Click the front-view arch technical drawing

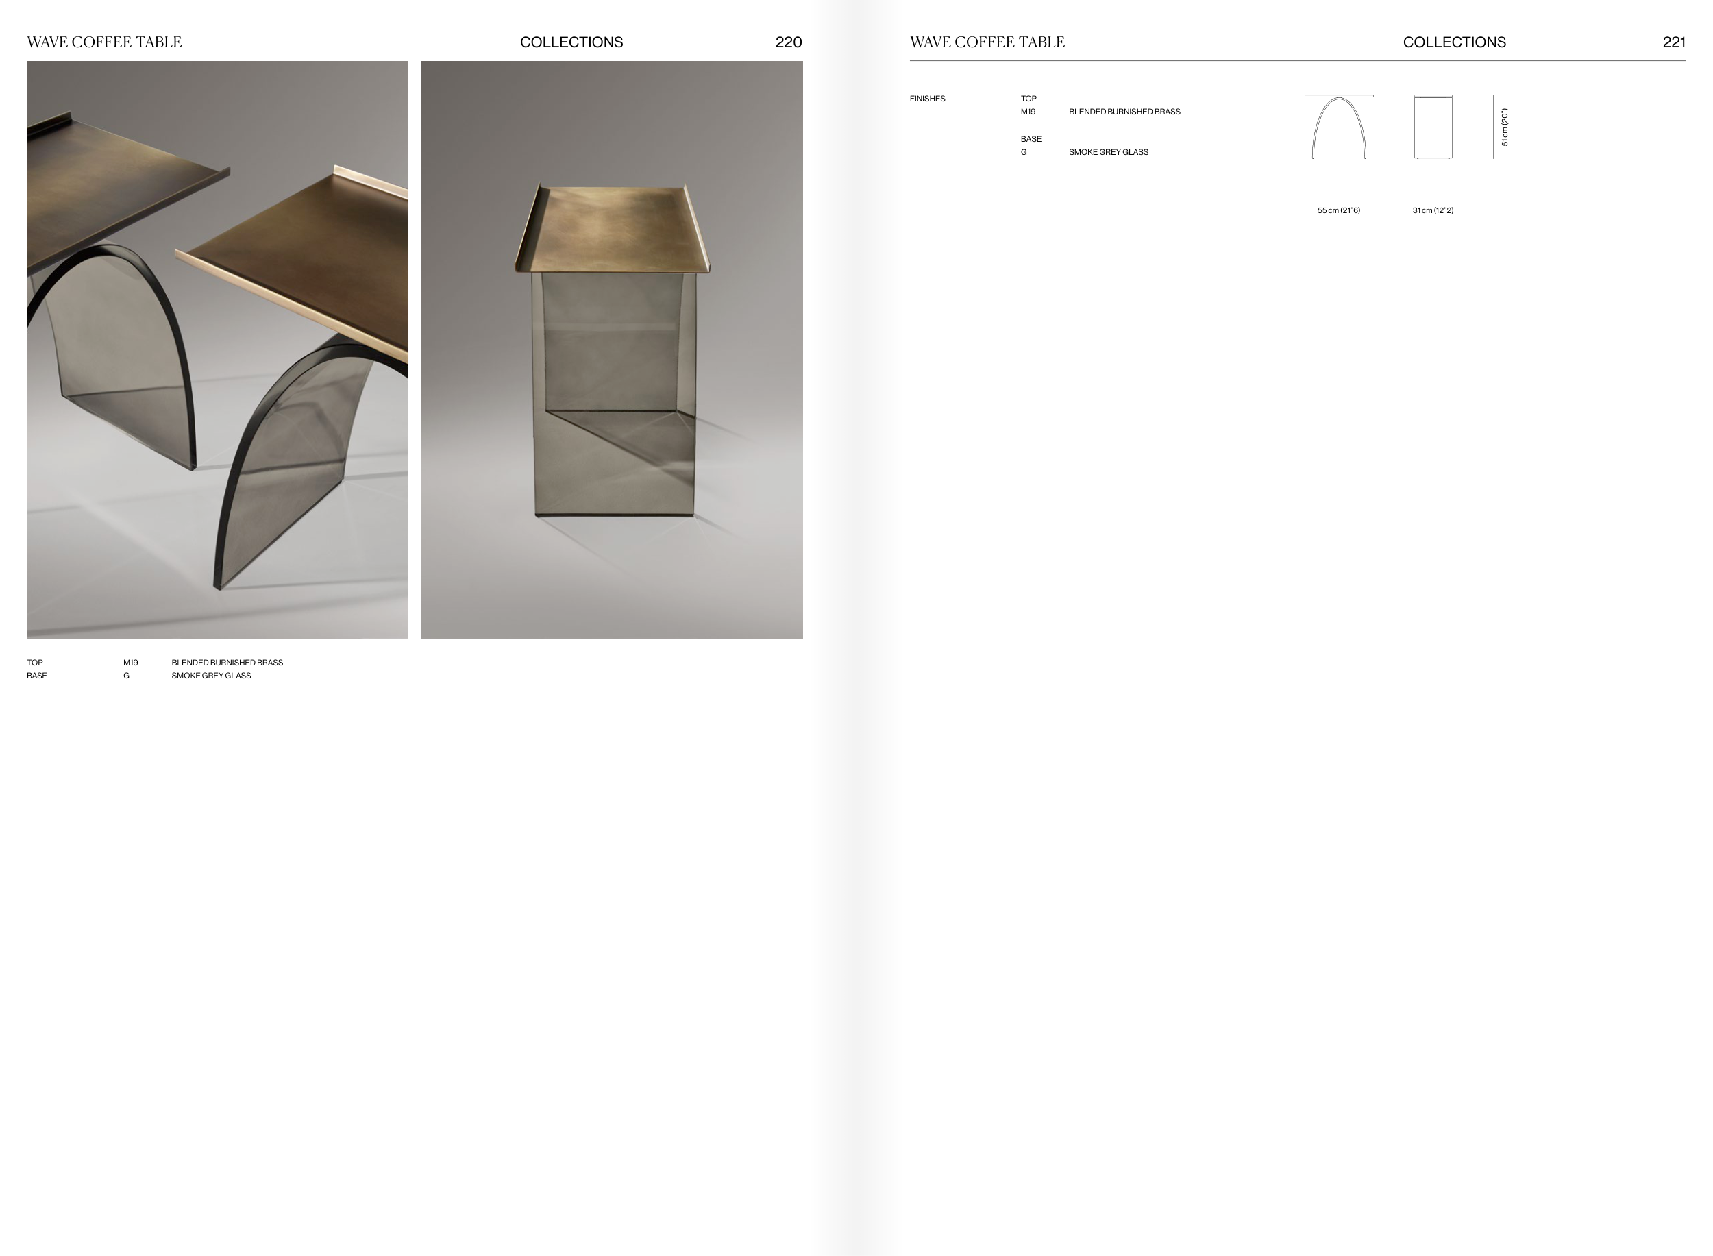point(1338,127)
